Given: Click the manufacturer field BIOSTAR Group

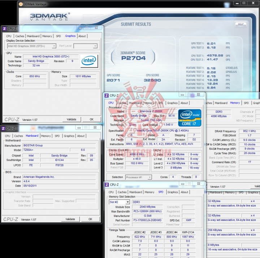Looking at the screenshot, I should [x=59, y=145].
